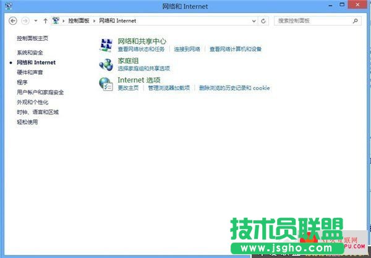Minimize the 网络和 Internet window
This screenshot has width=371, height=258.
[331, 5]
